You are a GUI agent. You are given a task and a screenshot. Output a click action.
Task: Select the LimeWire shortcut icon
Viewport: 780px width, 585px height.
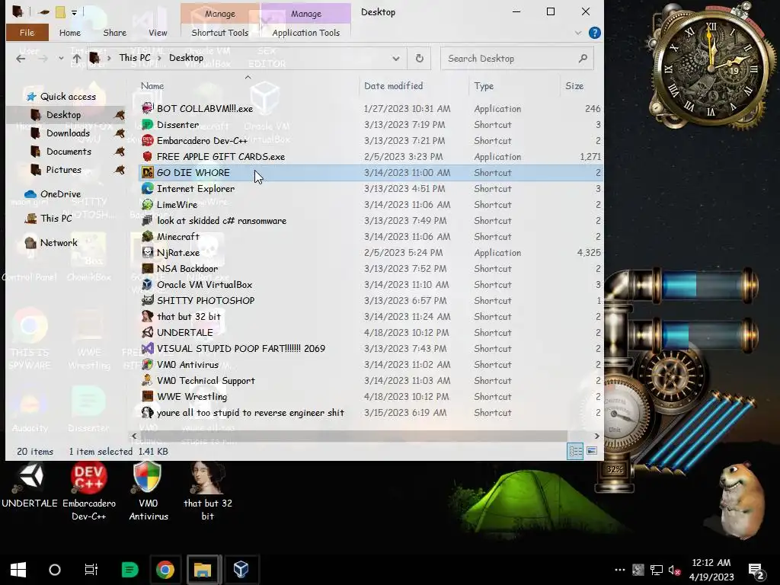pyautogui.click(x=147, y=204)
